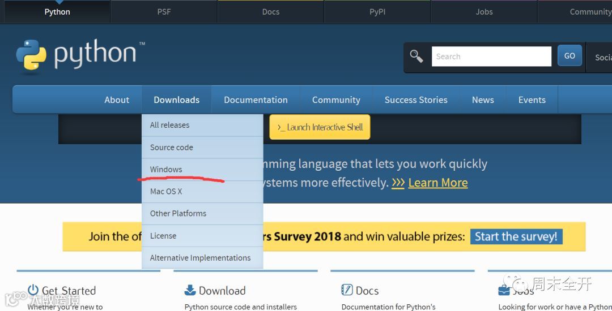Select Other Platforms from Downloads menu
Image resolution: width=612 pixels, height=311 pixels.
tap(202, 213)
